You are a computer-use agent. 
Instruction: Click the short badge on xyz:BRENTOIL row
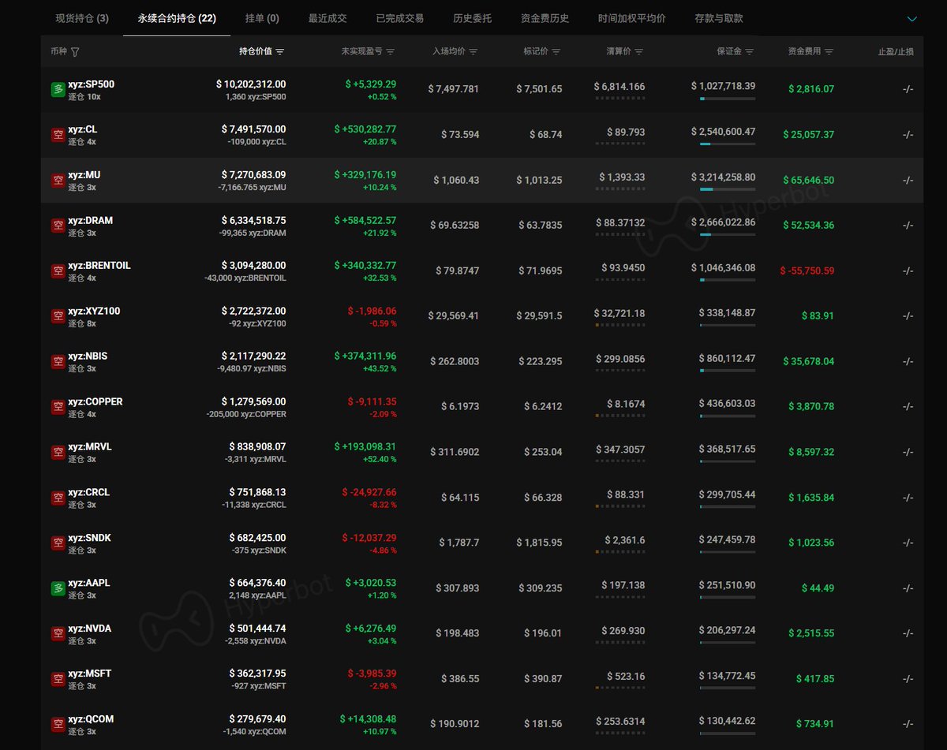pyautogui.click(x=58, y=271)
